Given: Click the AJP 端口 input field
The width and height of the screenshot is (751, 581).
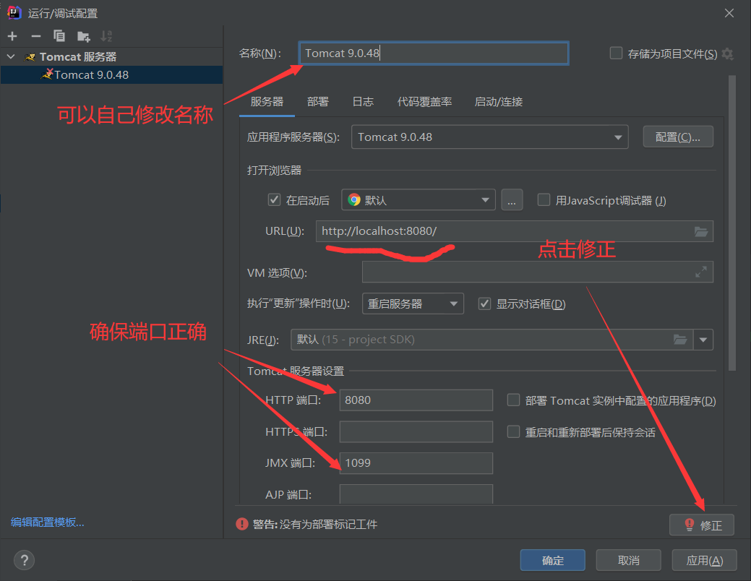Looking at the screenshot, I should [x=416, y=494].
